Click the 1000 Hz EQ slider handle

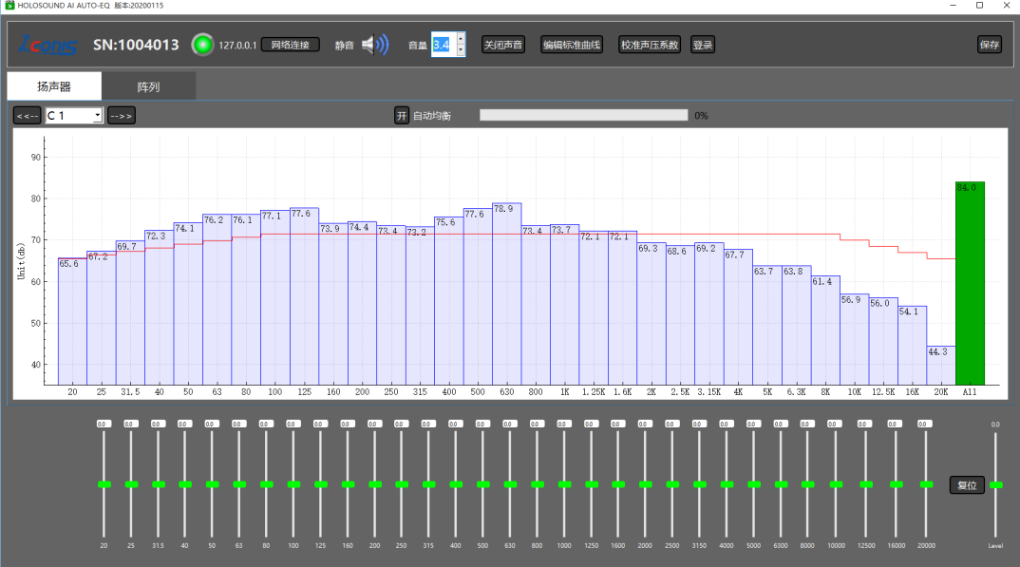point(564,484)
